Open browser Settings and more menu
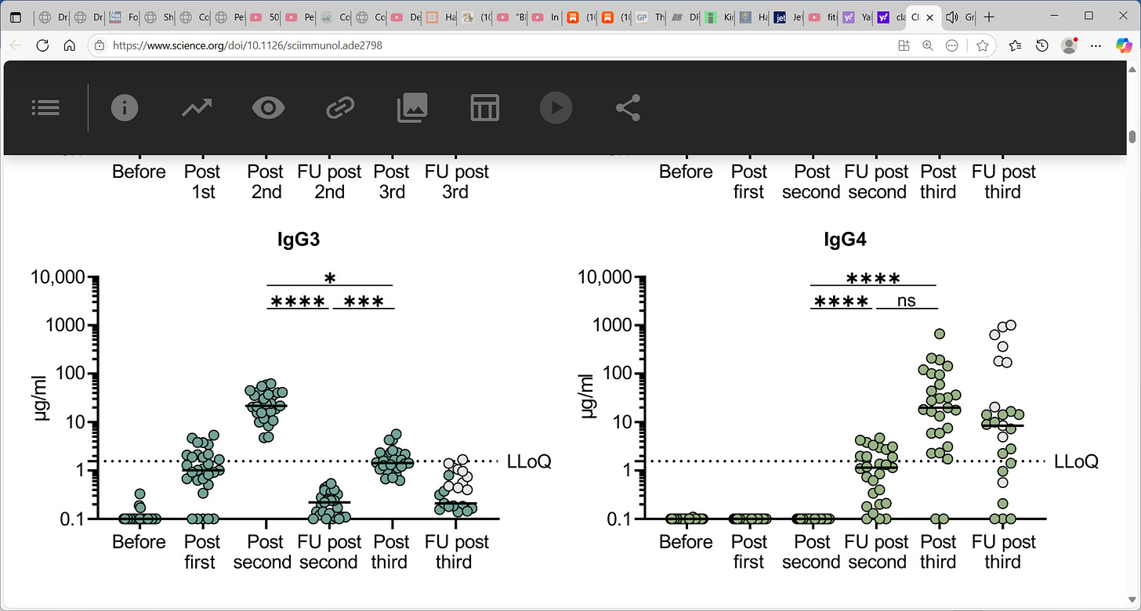 pos(1096,46)
